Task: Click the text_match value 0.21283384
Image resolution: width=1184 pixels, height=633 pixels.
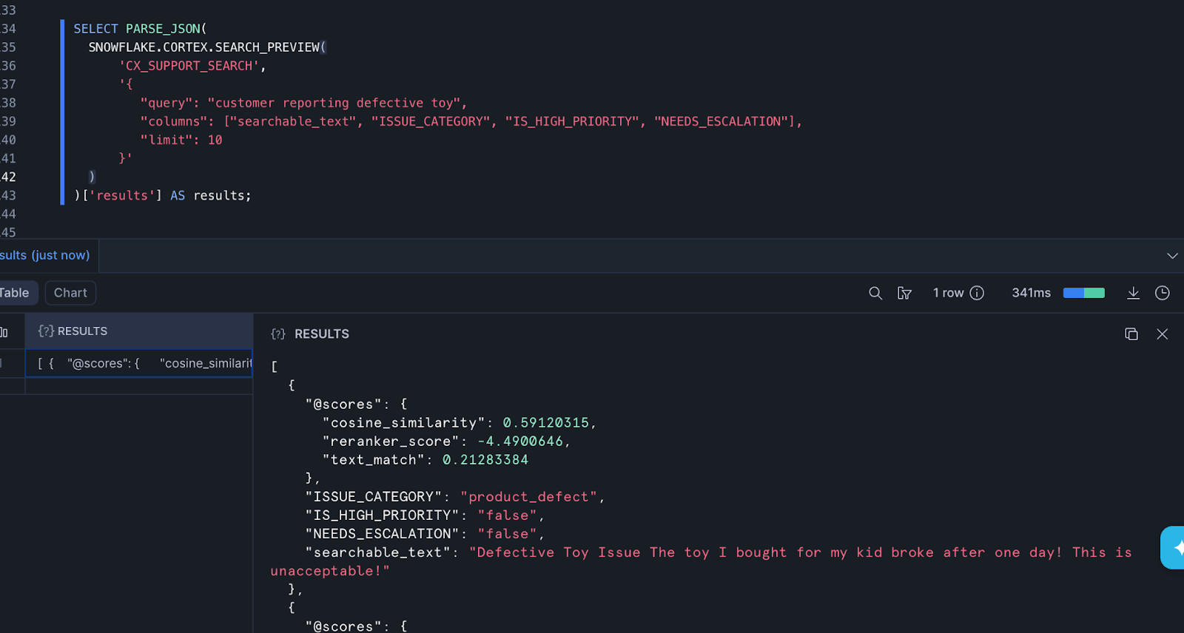Action: (485, 460)
